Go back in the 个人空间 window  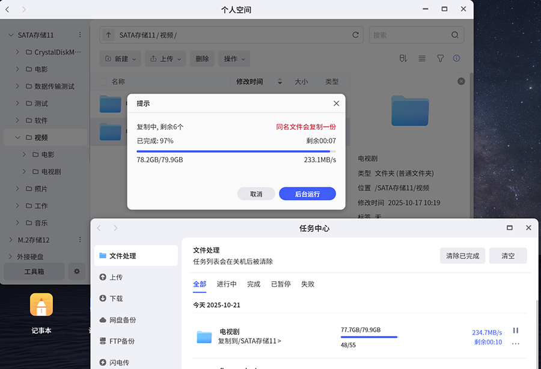(x=7, y=9)
